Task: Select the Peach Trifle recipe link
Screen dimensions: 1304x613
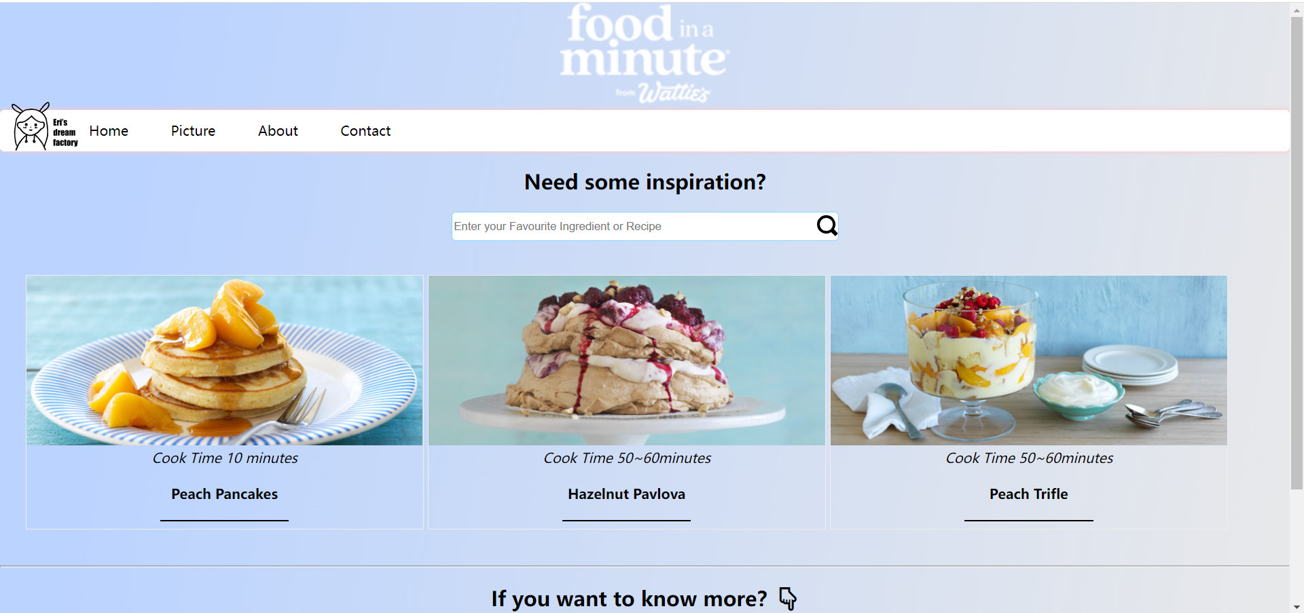Action: pyautogui.click(x=1028, y=494)
